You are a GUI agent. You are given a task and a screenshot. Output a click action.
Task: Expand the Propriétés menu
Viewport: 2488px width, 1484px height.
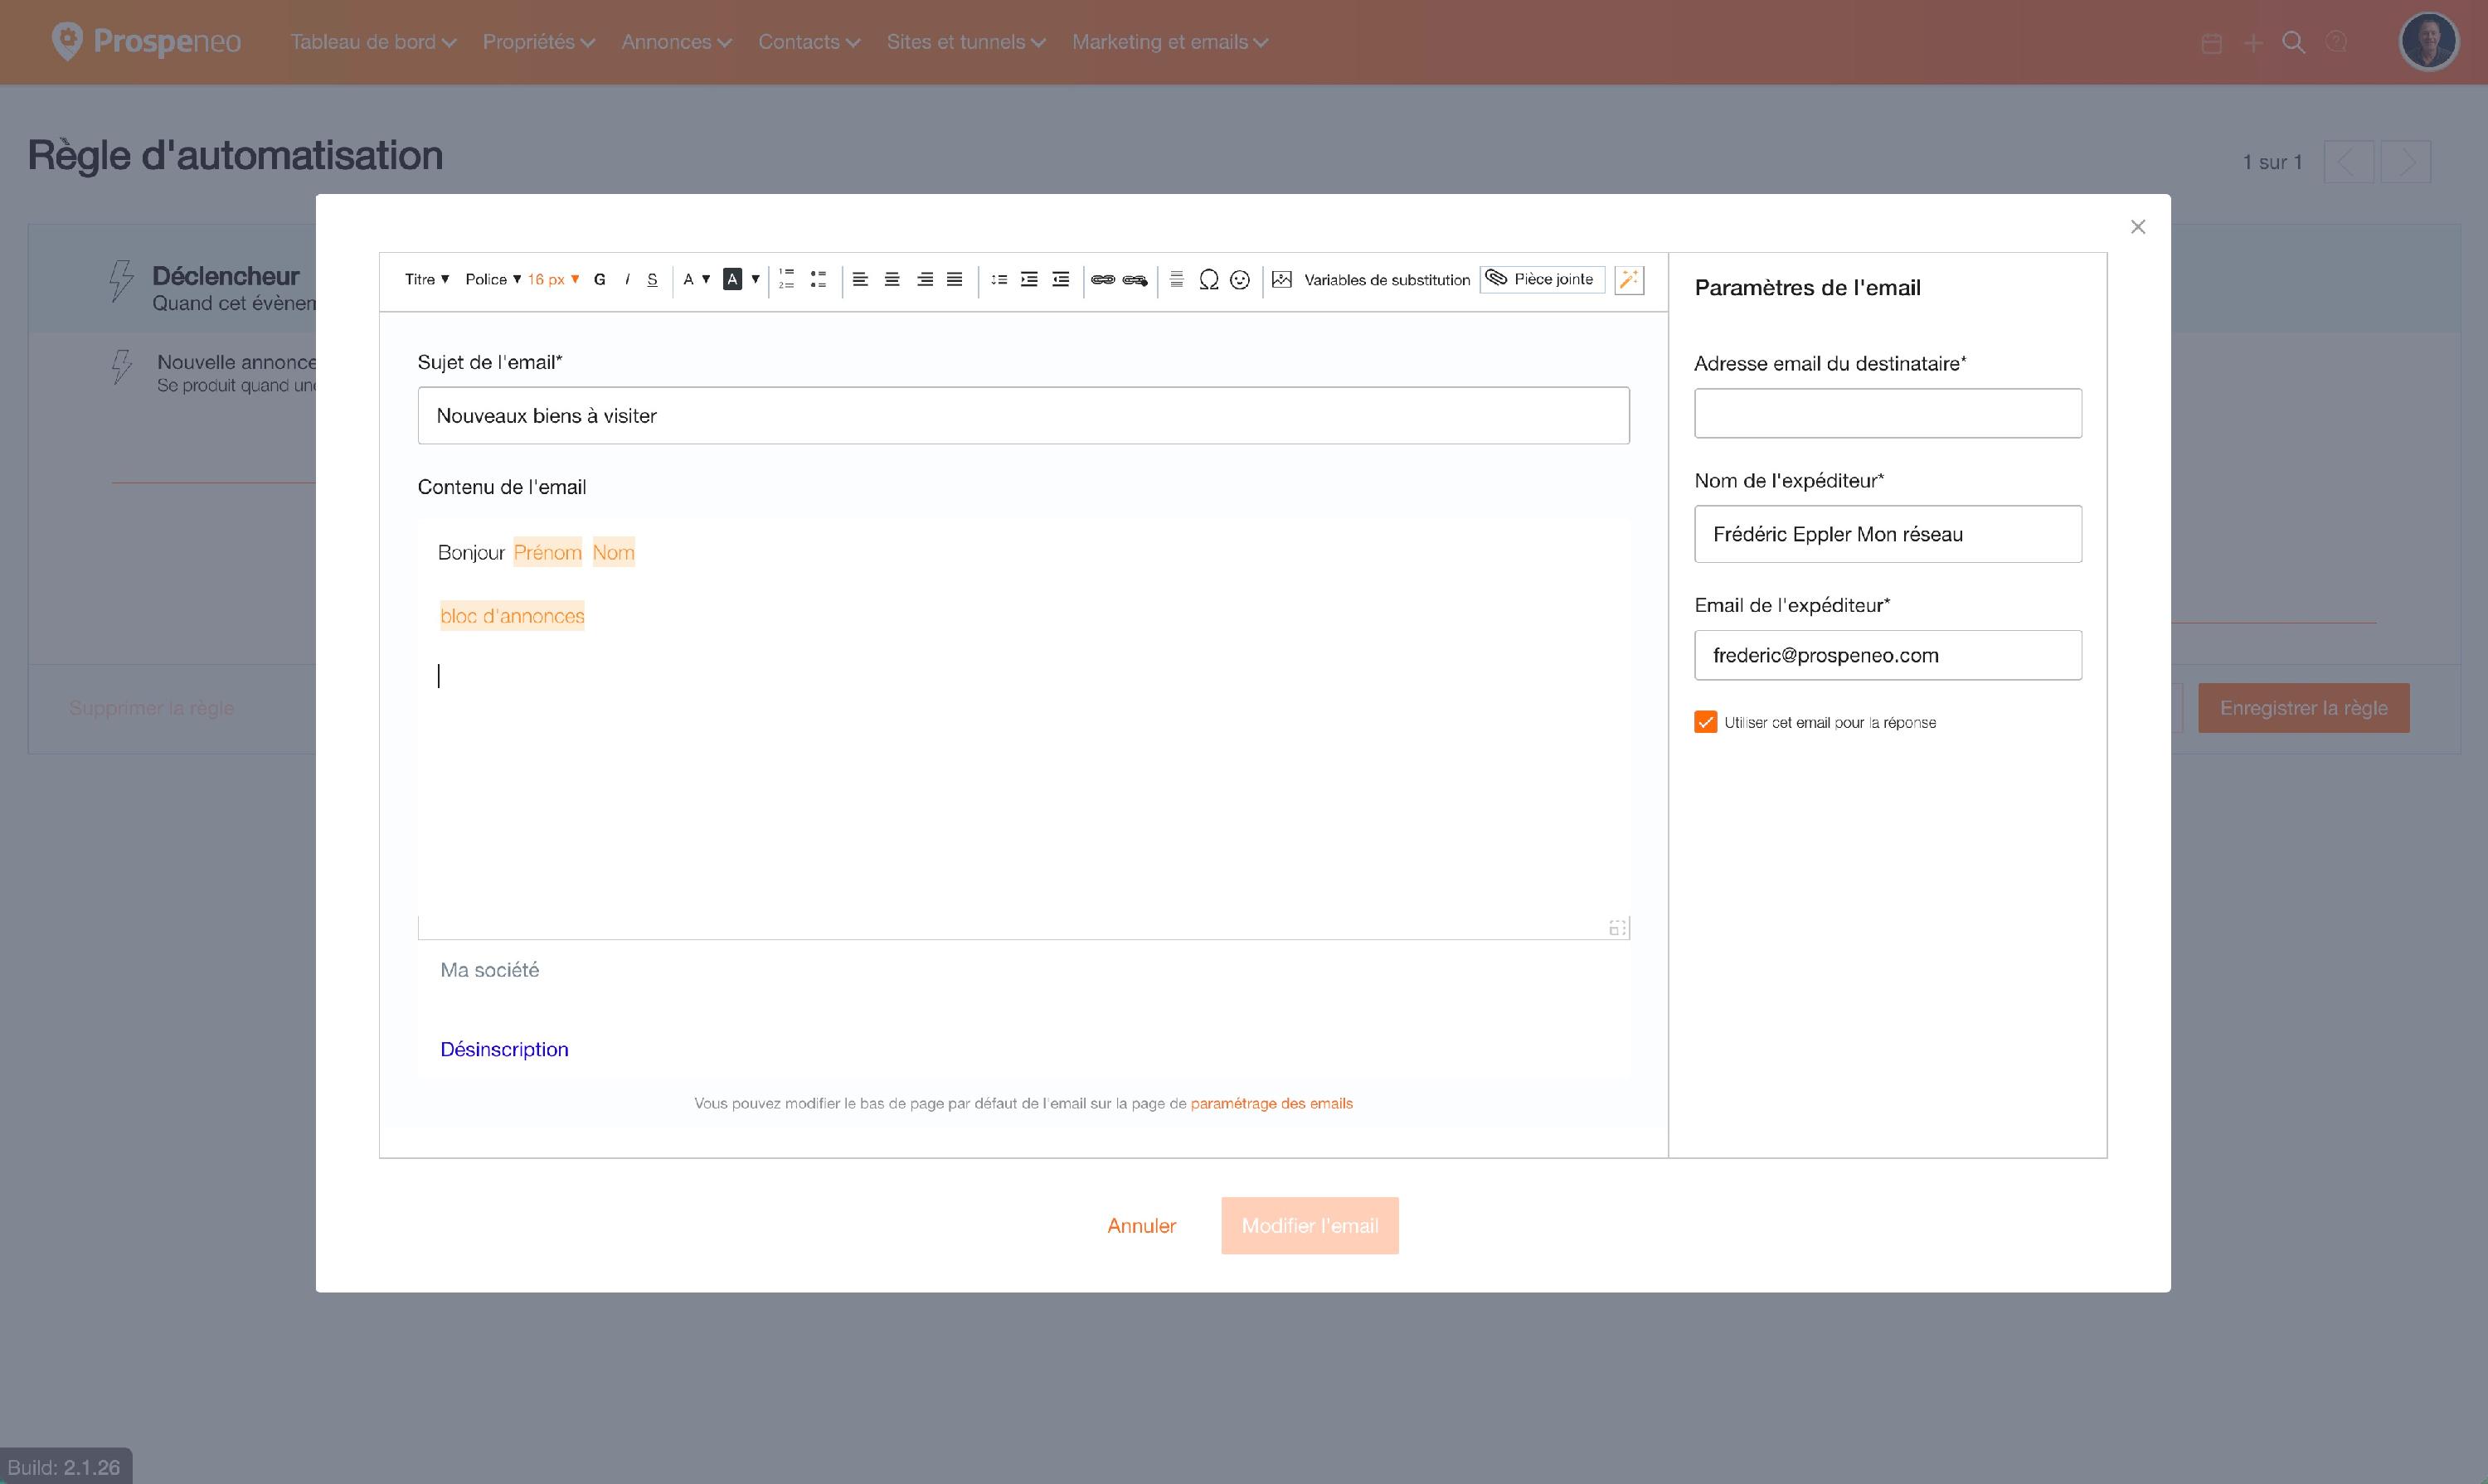pyautogui.click(x=539, y=42)
